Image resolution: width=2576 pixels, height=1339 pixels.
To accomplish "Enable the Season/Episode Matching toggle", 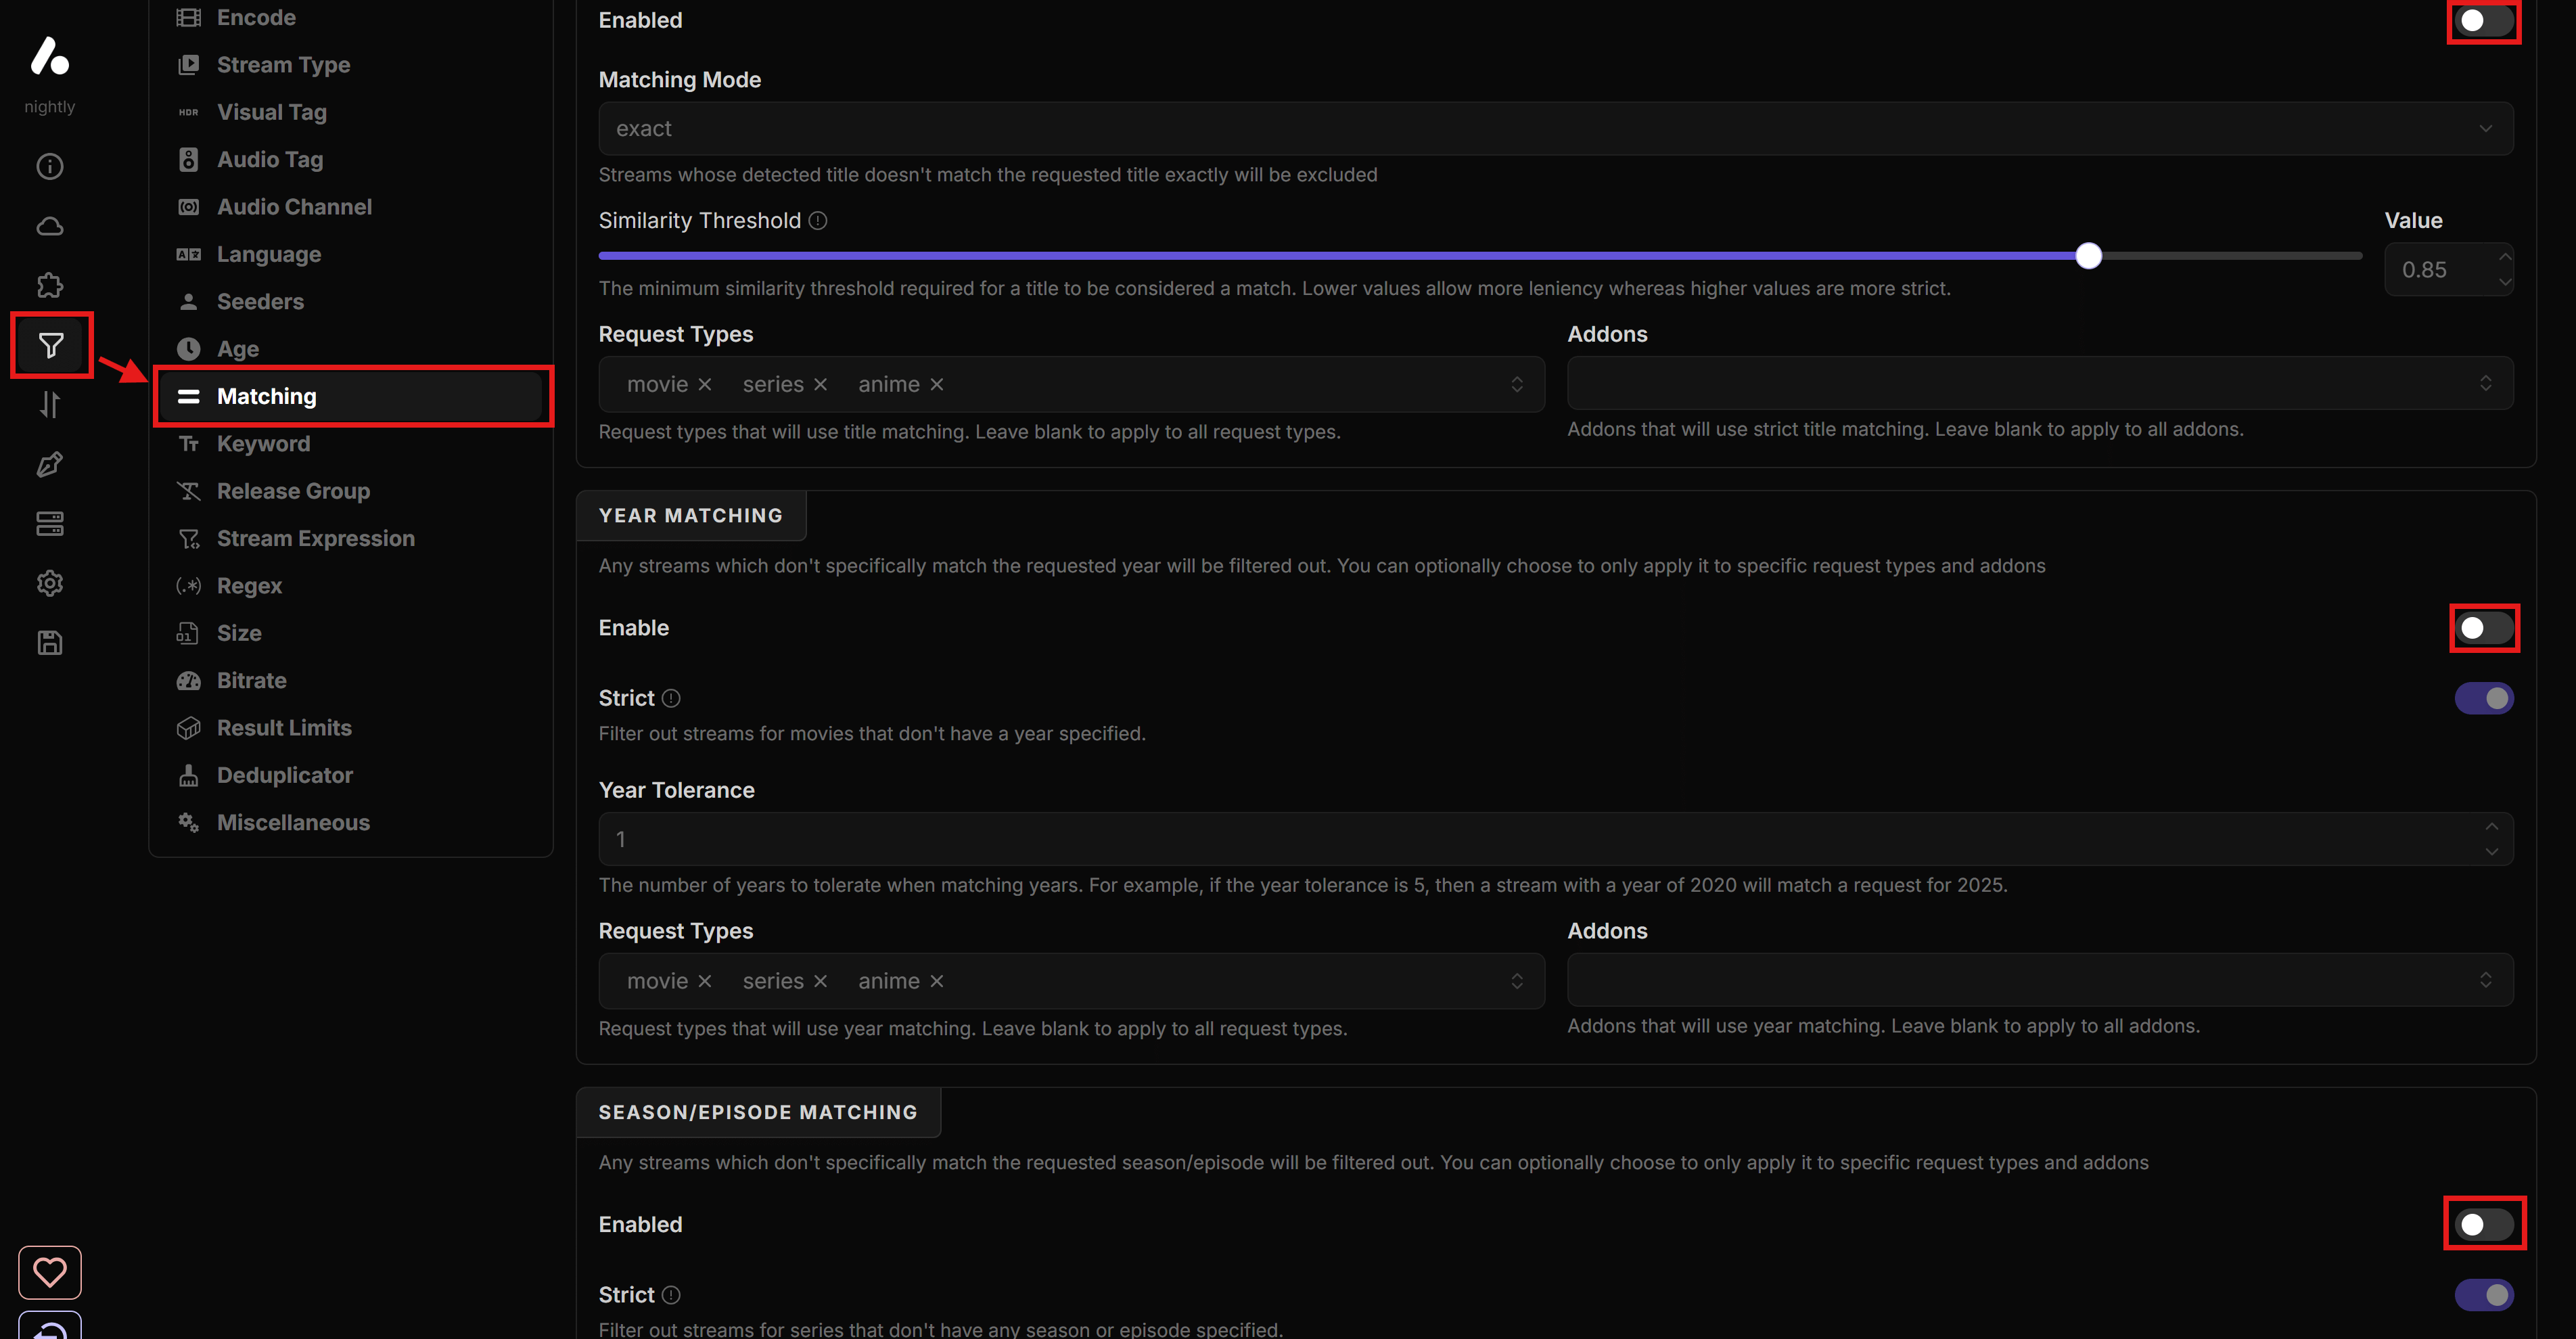I will pos(2484,1223).
